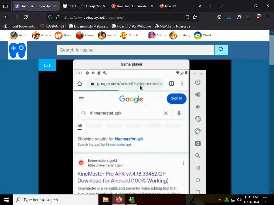
Task: Open the Windows Start menu
Action: tap(6, 200)
